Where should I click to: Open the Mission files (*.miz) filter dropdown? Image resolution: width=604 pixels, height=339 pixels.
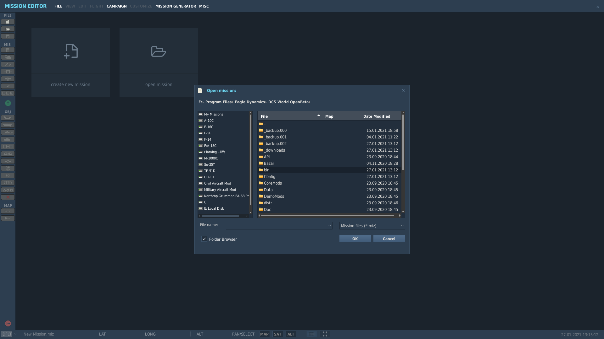pyautogui.click(x=372, y=226)
